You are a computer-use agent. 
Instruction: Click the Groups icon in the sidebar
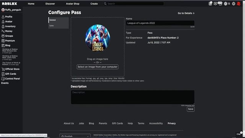tap(3, 36)
